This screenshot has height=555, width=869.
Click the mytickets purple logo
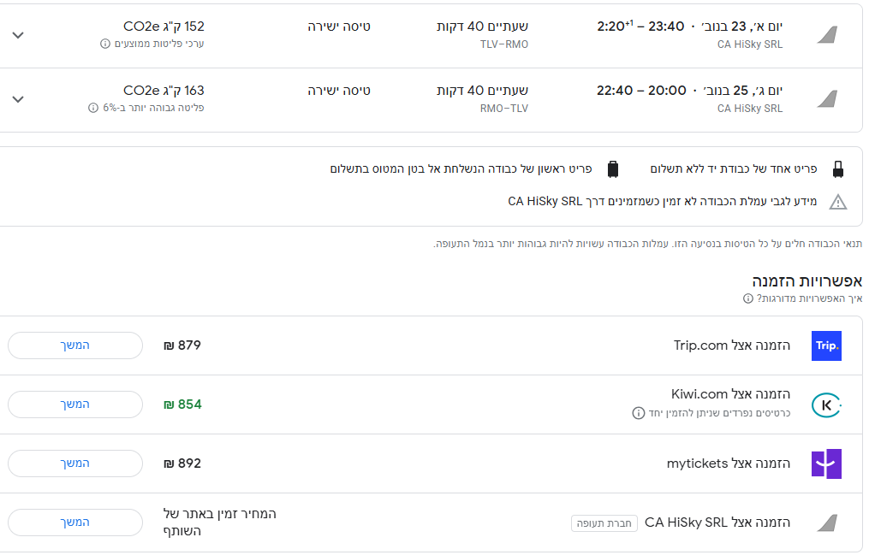(x=826, y=463)
